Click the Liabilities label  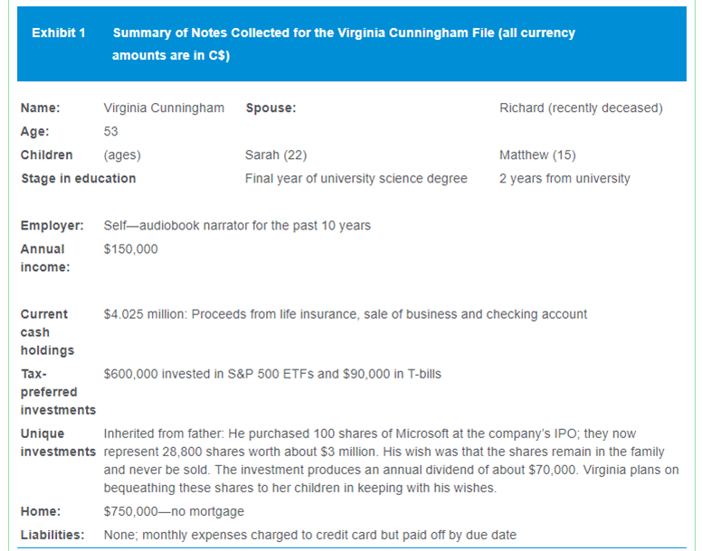point(52,536)
